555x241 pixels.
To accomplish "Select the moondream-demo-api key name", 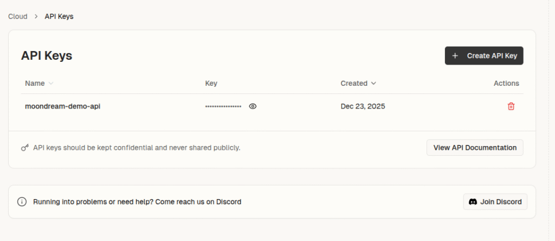I will 63,106.
